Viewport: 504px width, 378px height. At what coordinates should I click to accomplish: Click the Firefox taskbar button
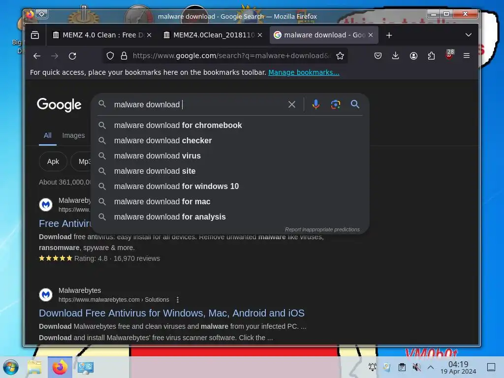point(60,367)
